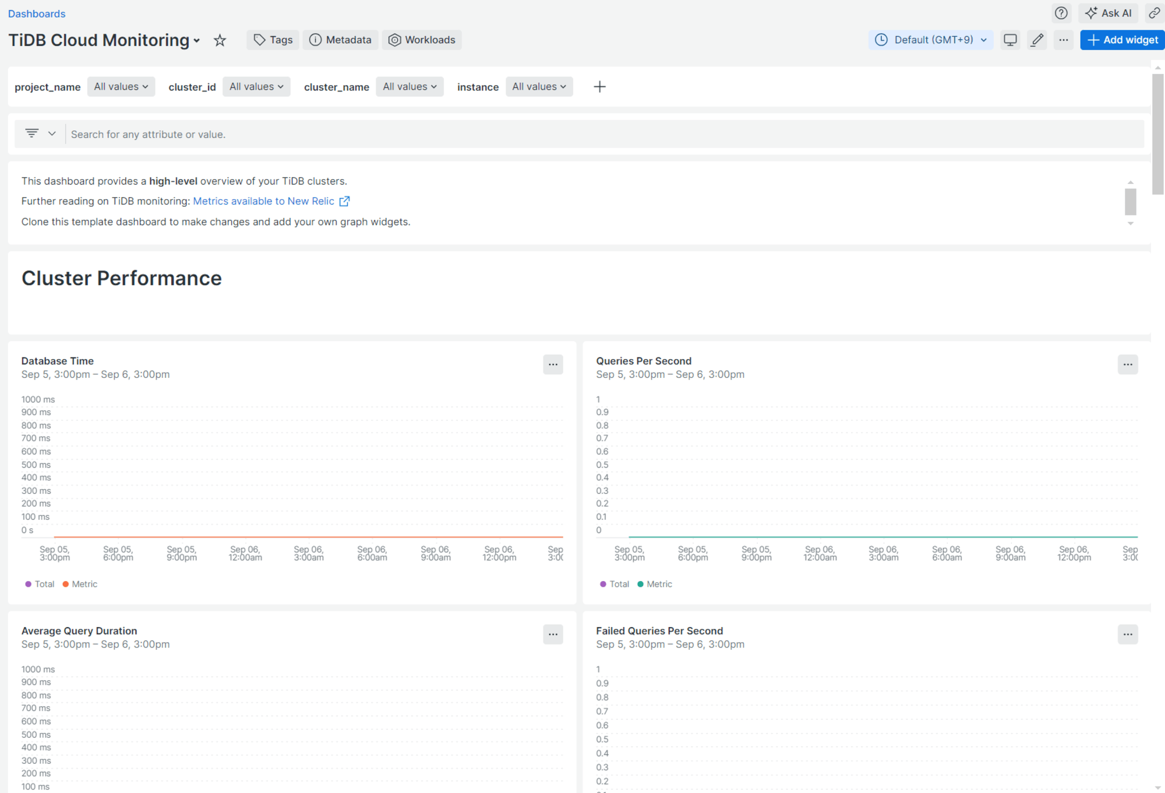
Task: Click the main page vertical scrollbar
Action: [1157, 134]
